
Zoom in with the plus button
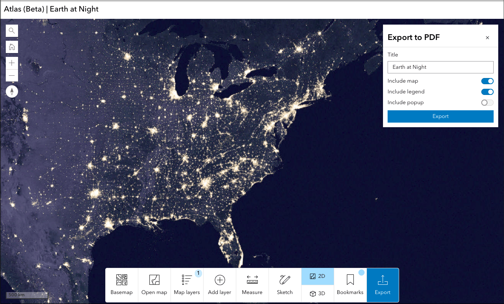click(12, 63)
